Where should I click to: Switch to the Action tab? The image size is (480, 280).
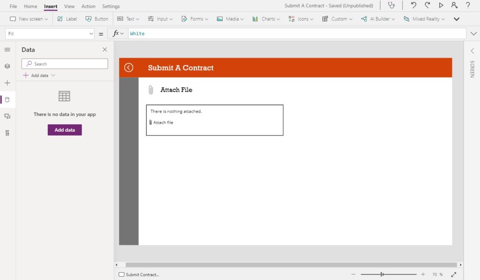click(x=88, y=6)
